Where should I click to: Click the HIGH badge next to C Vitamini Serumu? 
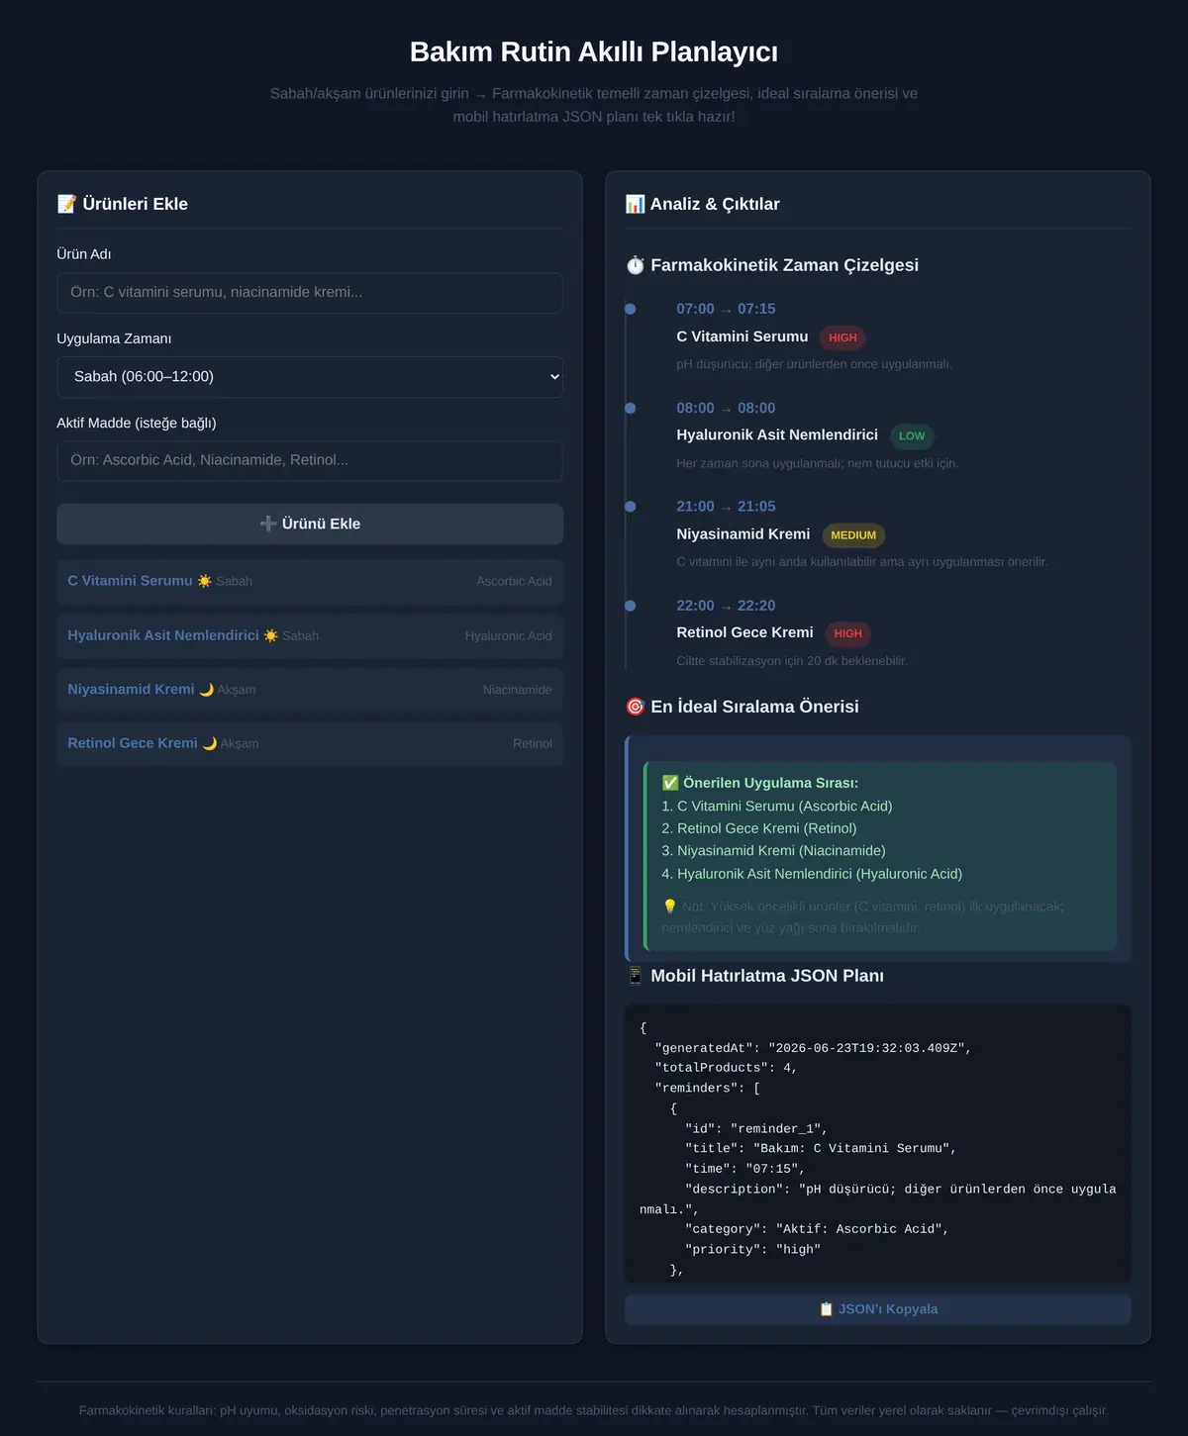(842, 337)
